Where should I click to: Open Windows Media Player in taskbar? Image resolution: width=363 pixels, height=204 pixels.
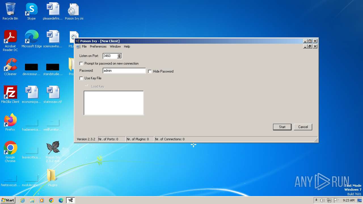(x=42, y=200)
